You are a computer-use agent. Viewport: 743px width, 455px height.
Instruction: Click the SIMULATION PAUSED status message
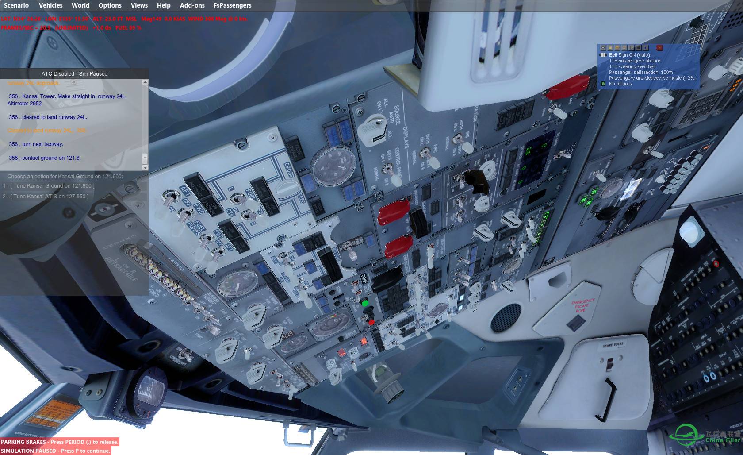coord(55,451)
